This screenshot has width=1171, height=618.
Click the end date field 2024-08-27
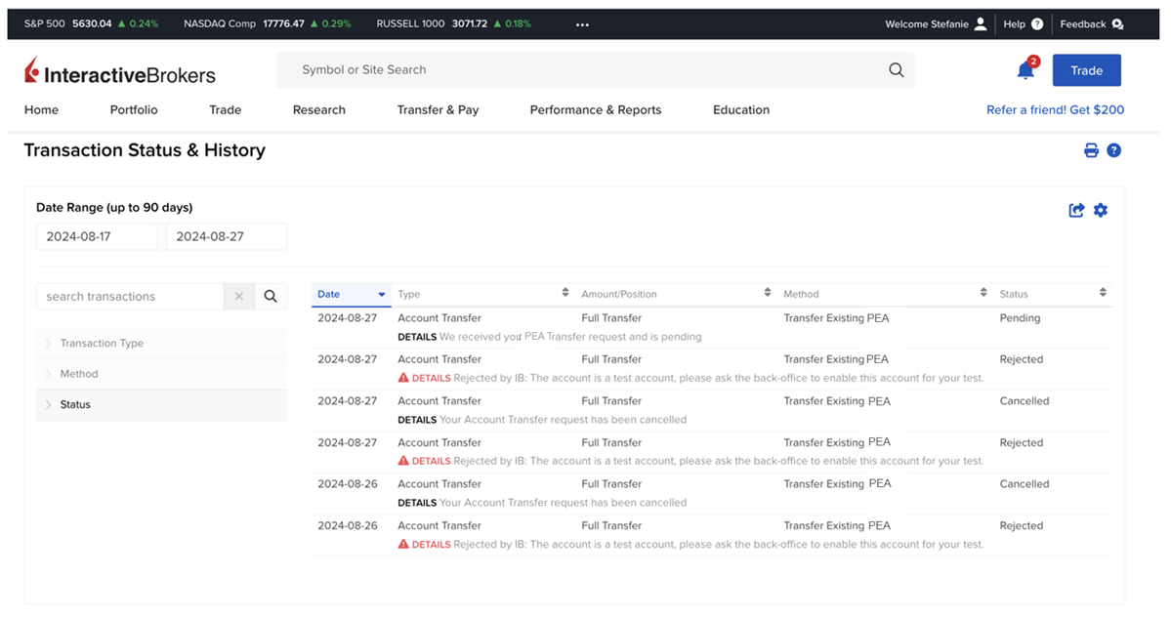[227, 236]
